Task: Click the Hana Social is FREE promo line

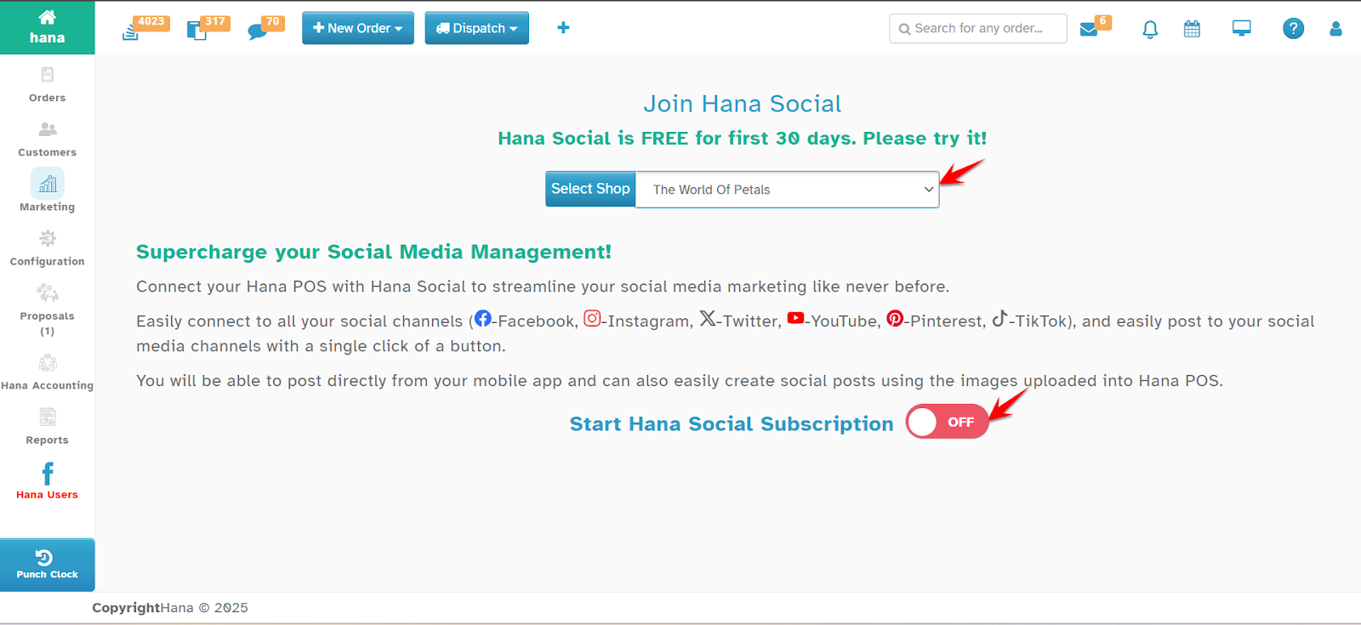Action: pos(743,138)
